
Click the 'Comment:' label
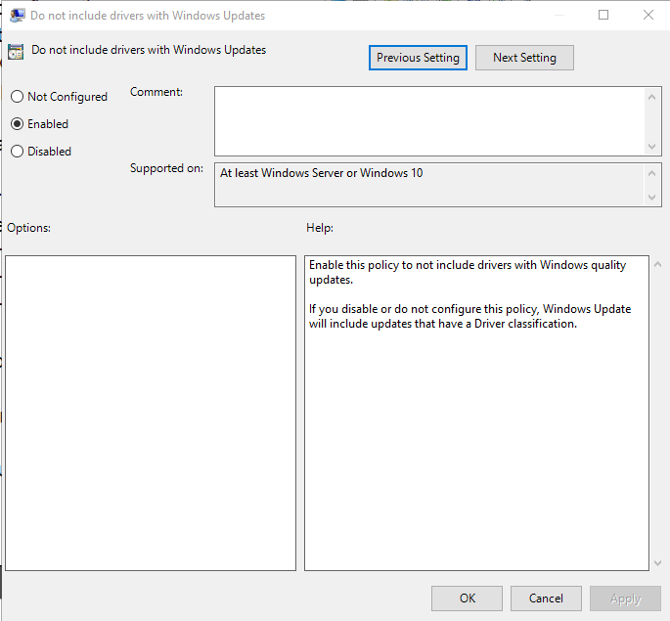tap(156, 92)
